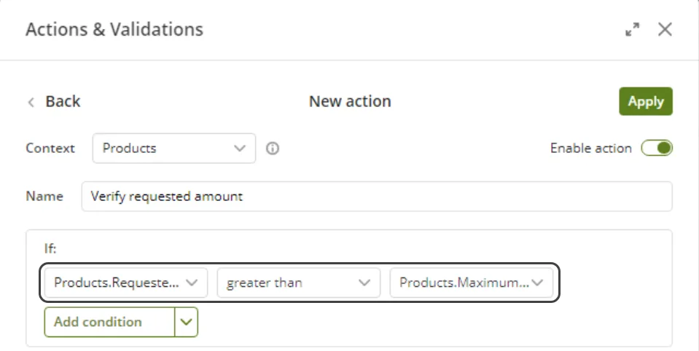Screen dimensions: 699x351
Task: Select the 'Context' label
Action: pos(50,148)
